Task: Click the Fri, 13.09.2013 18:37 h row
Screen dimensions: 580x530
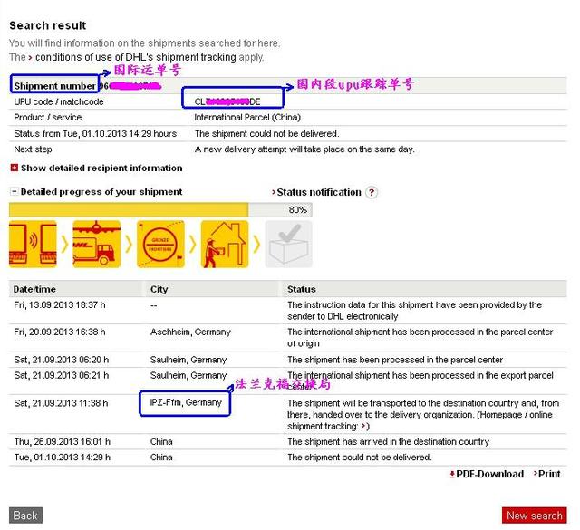Action: pyautogui.click(x=288, y=311)
